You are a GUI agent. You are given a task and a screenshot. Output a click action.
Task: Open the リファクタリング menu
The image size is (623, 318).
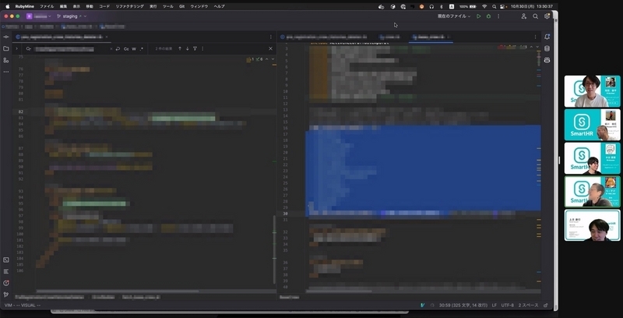[x=129, y=6]
